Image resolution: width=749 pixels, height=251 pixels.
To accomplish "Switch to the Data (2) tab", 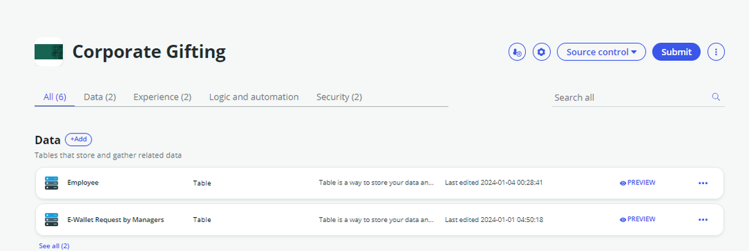I will [x=100, y=97].
